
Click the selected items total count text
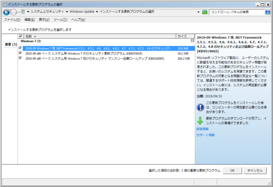click(x=184, y=170)
